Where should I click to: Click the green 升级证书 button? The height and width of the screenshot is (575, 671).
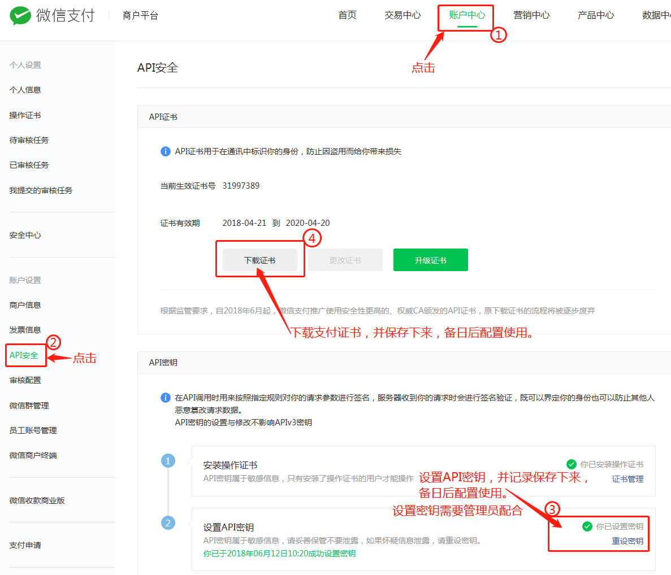(431, 260)
